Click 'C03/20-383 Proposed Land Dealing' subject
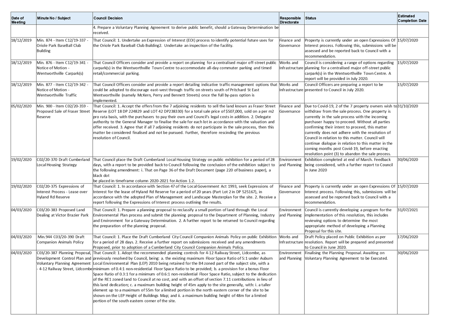This screenshot has height=315, width=455. pyautogui.click(x=63, y=213)
